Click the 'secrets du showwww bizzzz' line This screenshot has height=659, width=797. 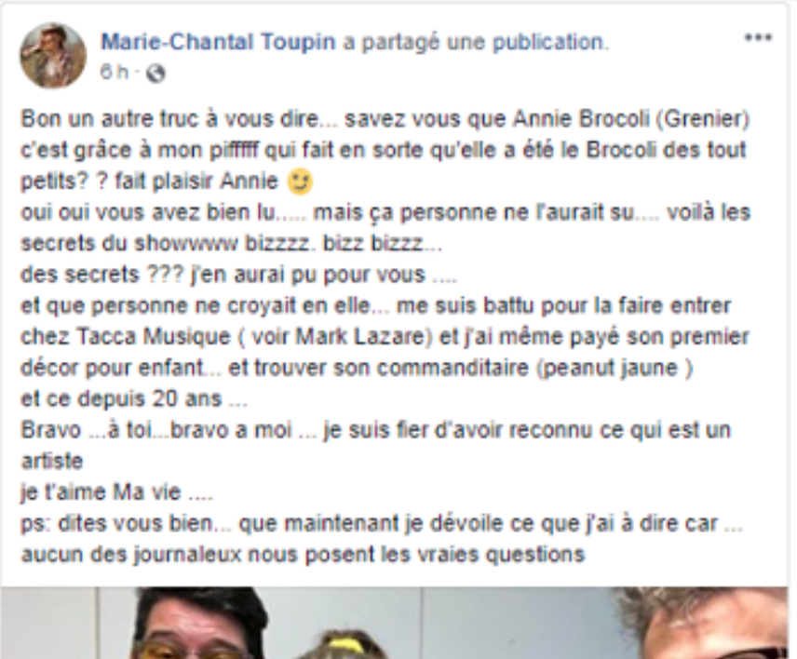tap(231, 244)
